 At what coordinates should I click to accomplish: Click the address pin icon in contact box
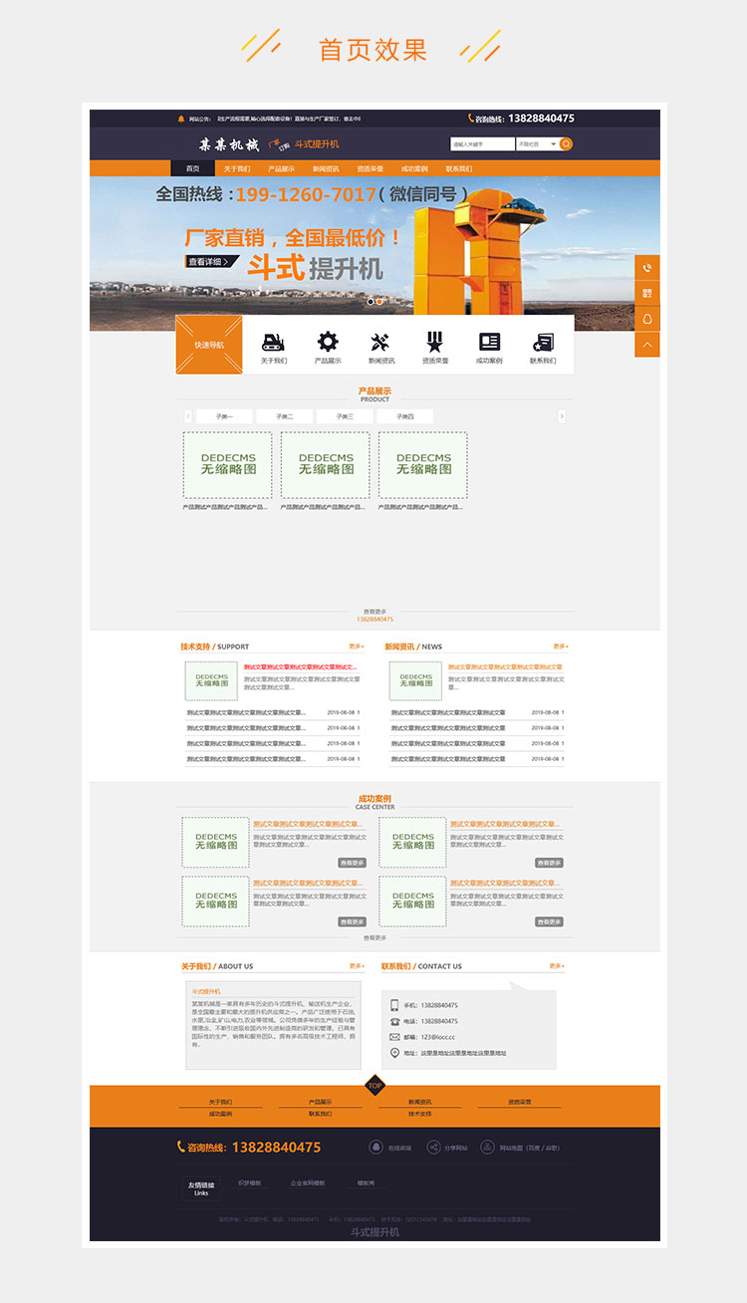pos(394,1053)
